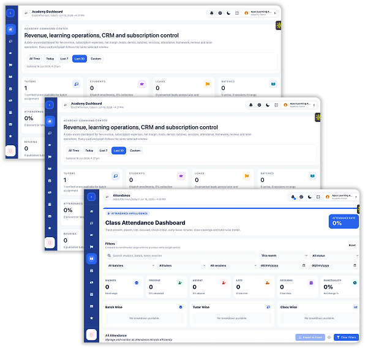The height and width of the screenshot is (348, 365).
Task: Click the Attendance Intelligence badge
Action: [127, 213]
